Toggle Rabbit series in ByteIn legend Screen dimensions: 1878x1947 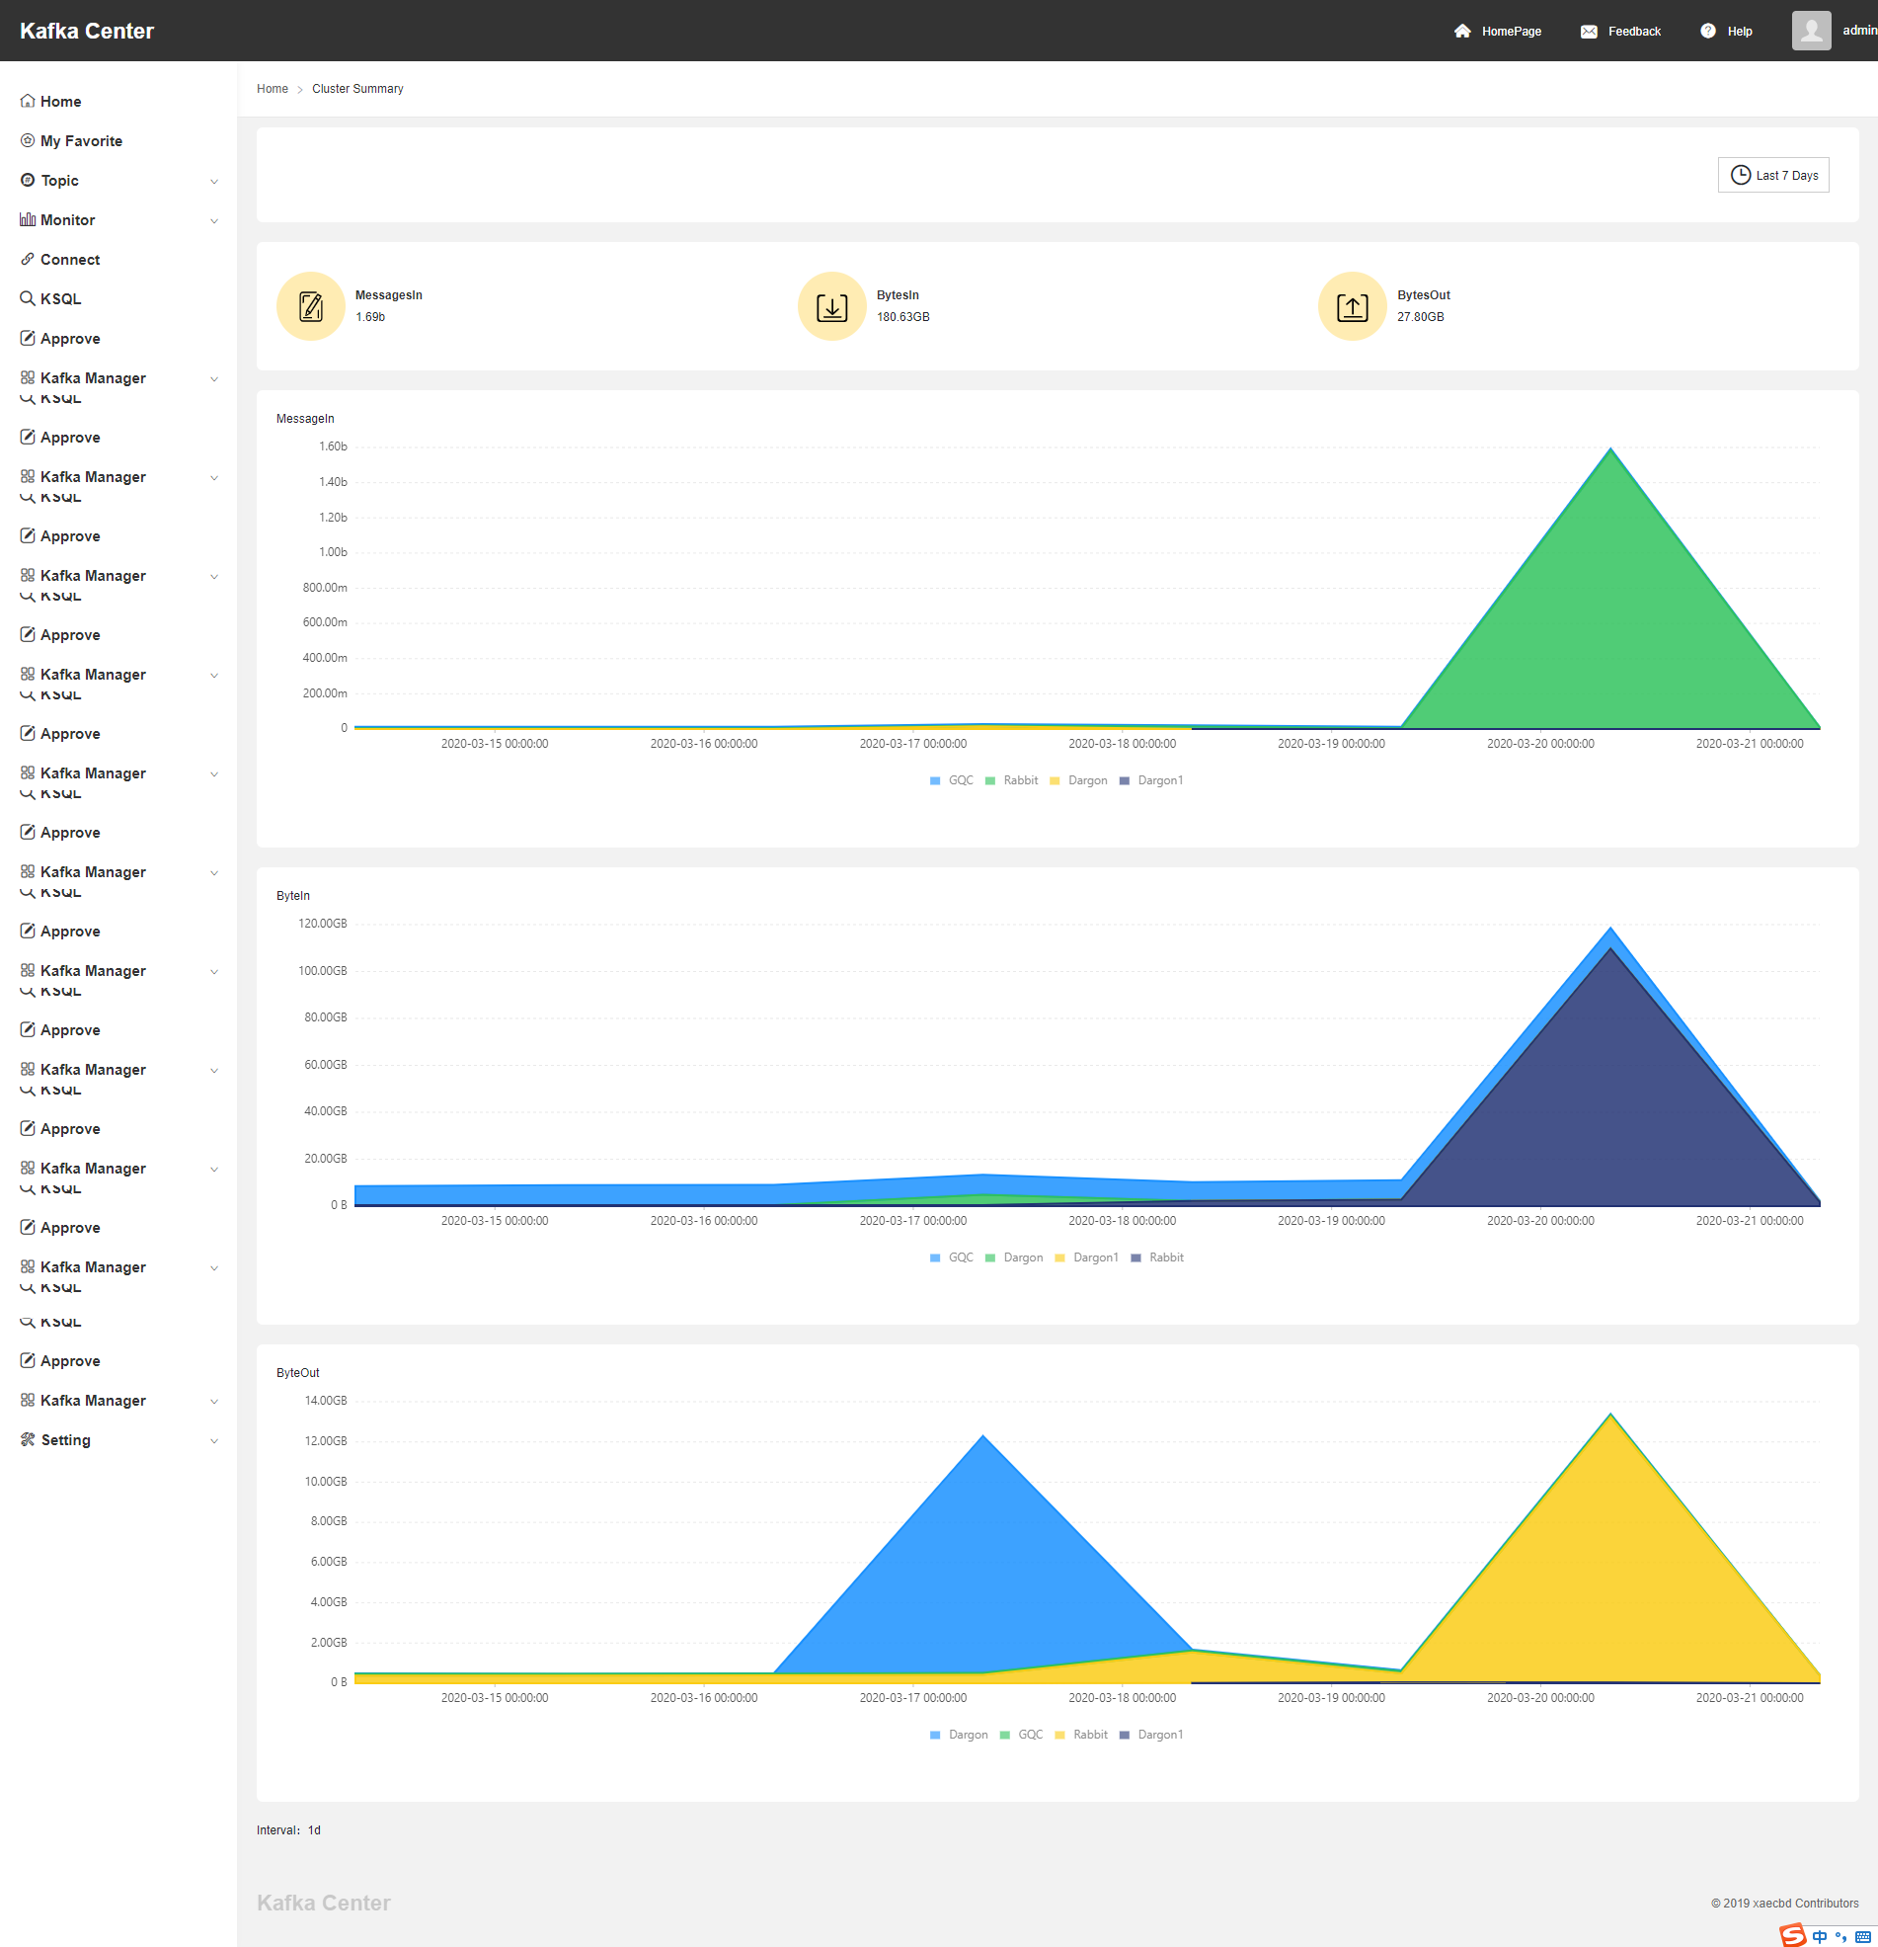(1157, 1257)
